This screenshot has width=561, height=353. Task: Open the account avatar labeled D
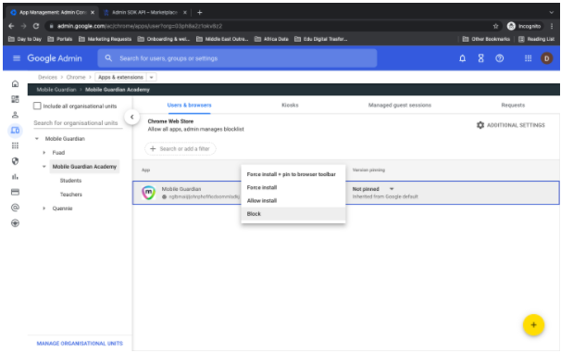pyautogui.click(x=546, y=58)
